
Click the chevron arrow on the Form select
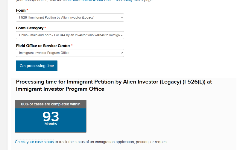pyautogui.click(x=121, y=18)
